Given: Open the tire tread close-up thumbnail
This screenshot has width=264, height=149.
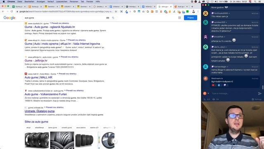Looking at the screenshot, I should [62, 140].
